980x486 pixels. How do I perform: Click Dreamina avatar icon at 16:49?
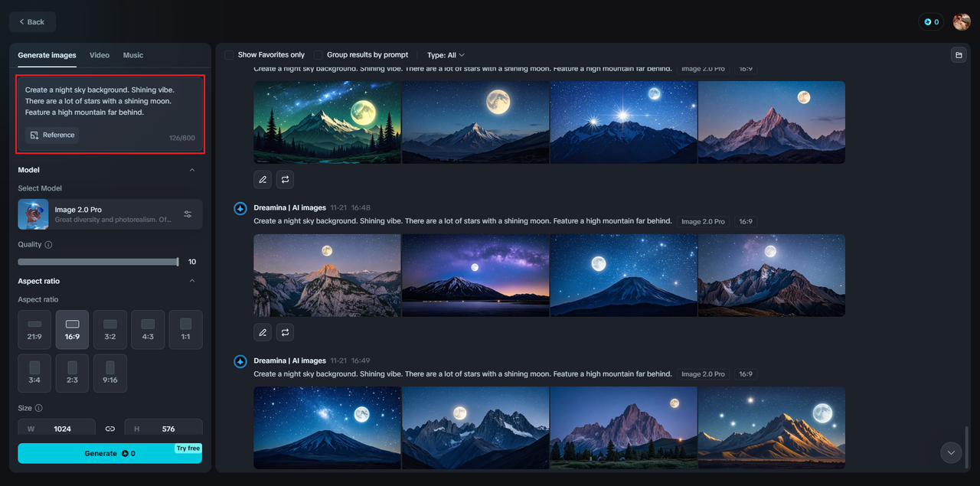[240, 361]
